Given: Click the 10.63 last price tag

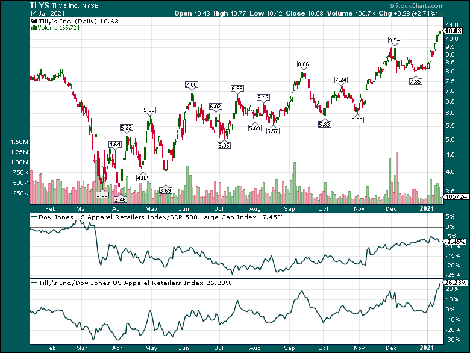Looking at the screenshot, I should pos(453,31).
